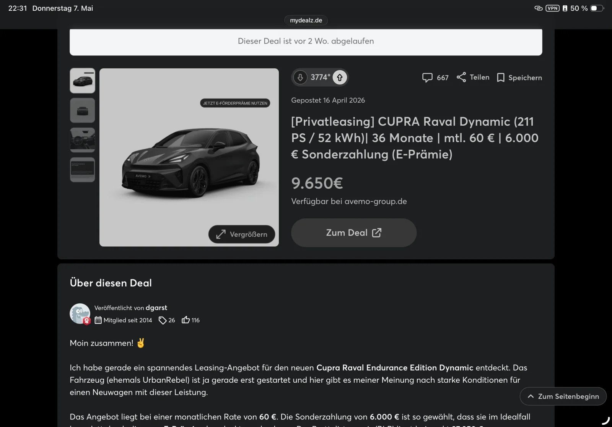
Task: Vote the deal up with the hot arrow
Action: click(340, 78)
